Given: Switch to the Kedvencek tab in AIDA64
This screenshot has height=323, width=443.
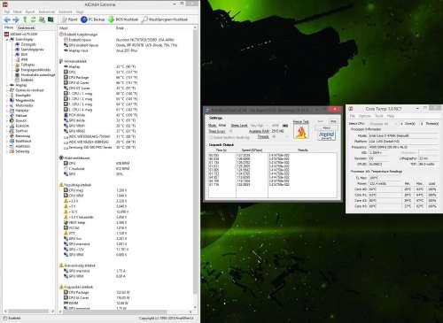Looking at the screenshot, I should pos(27,27).
